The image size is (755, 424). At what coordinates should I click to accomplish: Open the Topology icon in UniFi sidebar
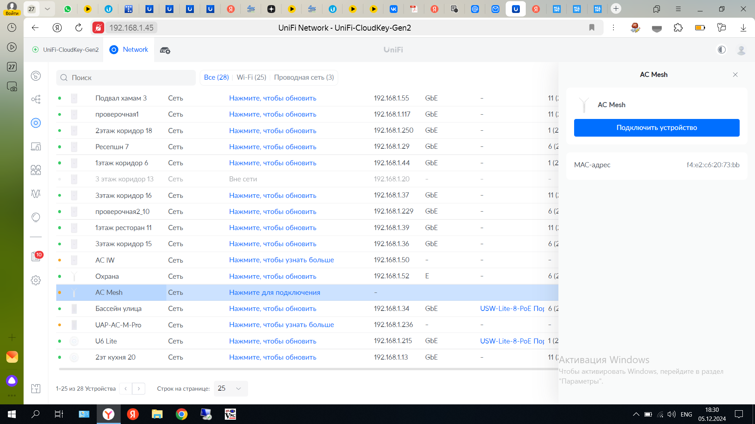[36, 99]
